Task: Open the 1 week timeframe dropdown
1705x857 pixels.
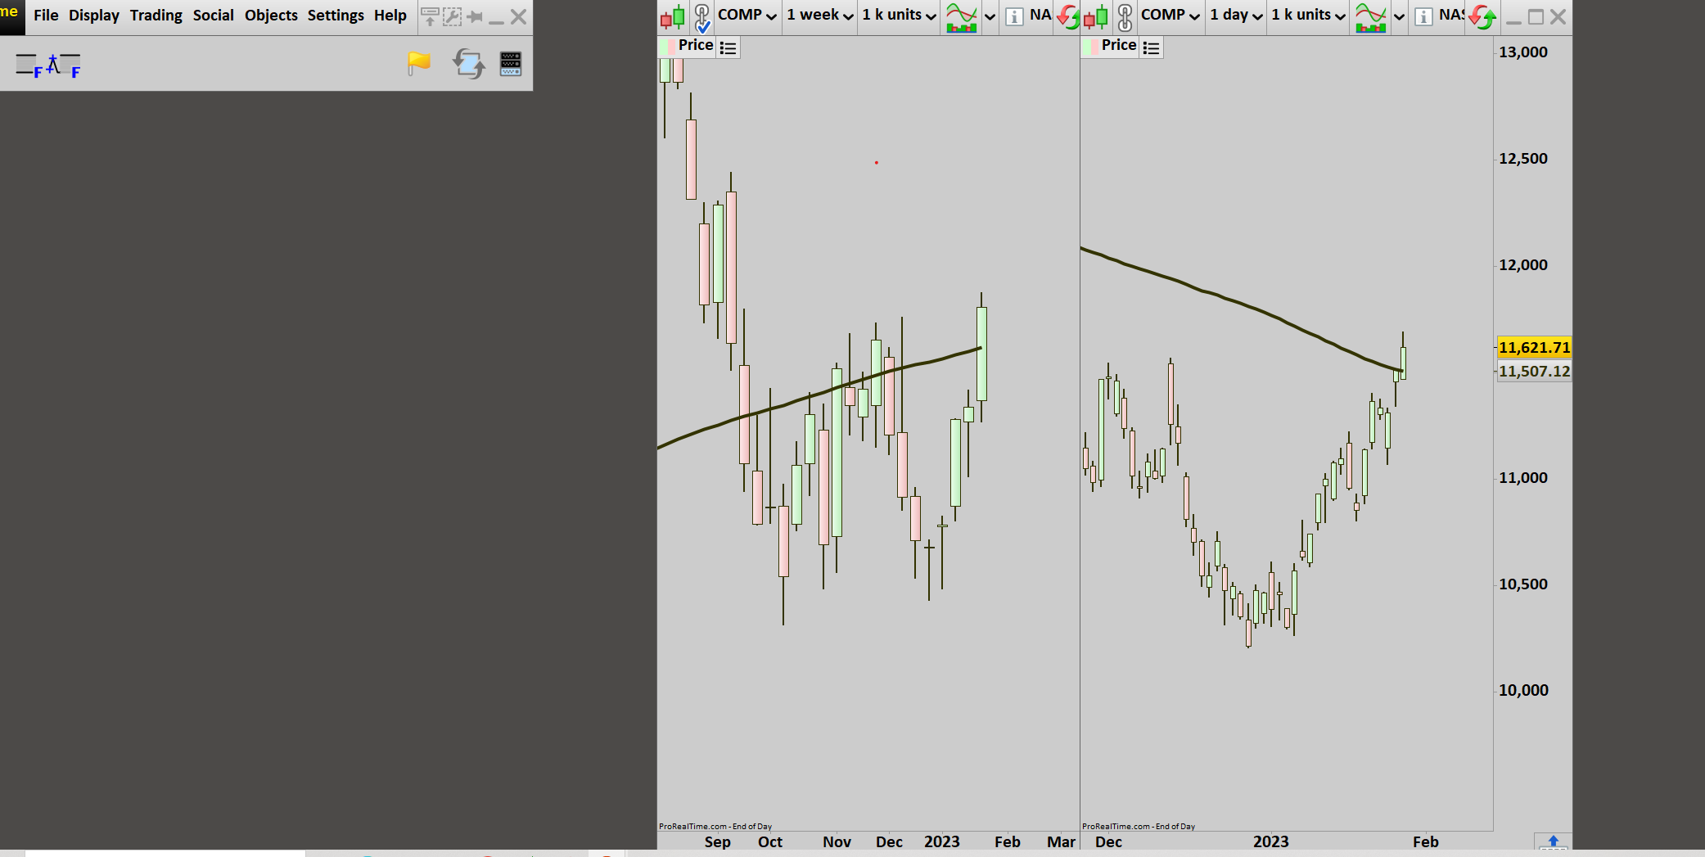Action: pyautogui.click(x=820, y=16)
